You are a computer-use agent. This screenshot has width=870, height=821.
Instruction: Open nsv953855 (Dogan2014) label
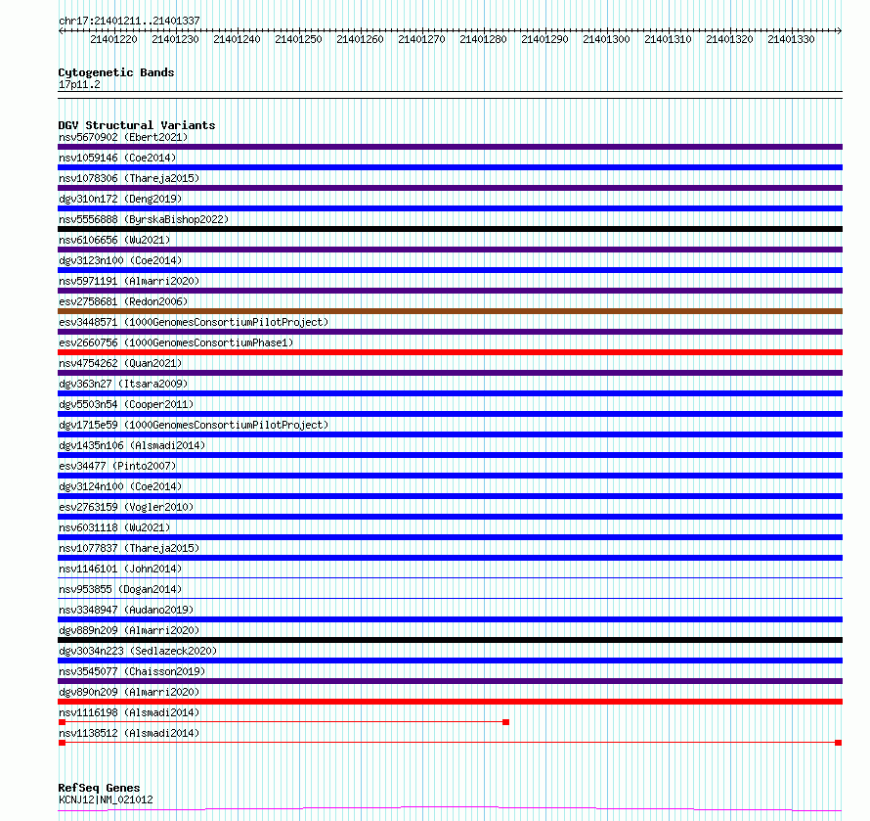pyautogui.click(x=120, y=589)
